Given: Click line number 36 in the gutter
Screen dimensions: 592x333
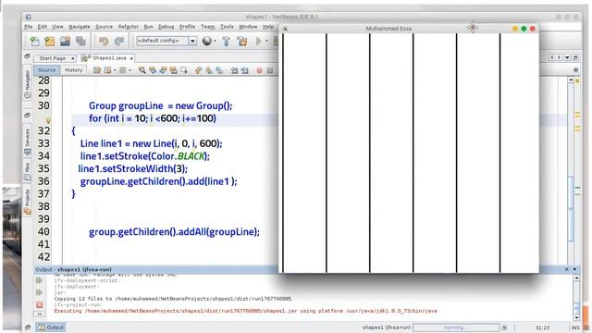Looking at the screenshot, I should click(x=43, y=181).
